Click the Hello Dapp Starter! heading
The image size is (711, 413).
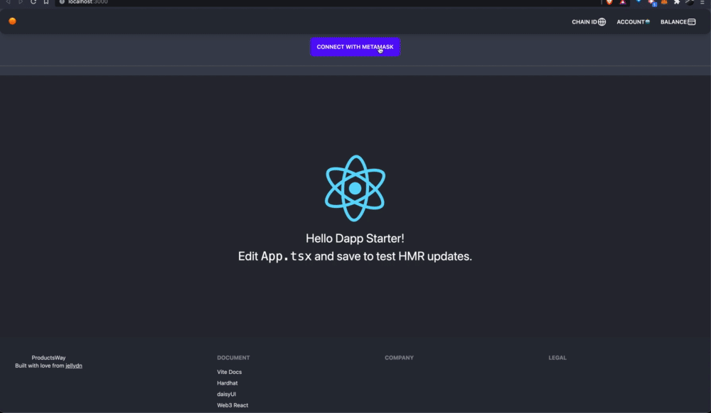coord(355,238)
